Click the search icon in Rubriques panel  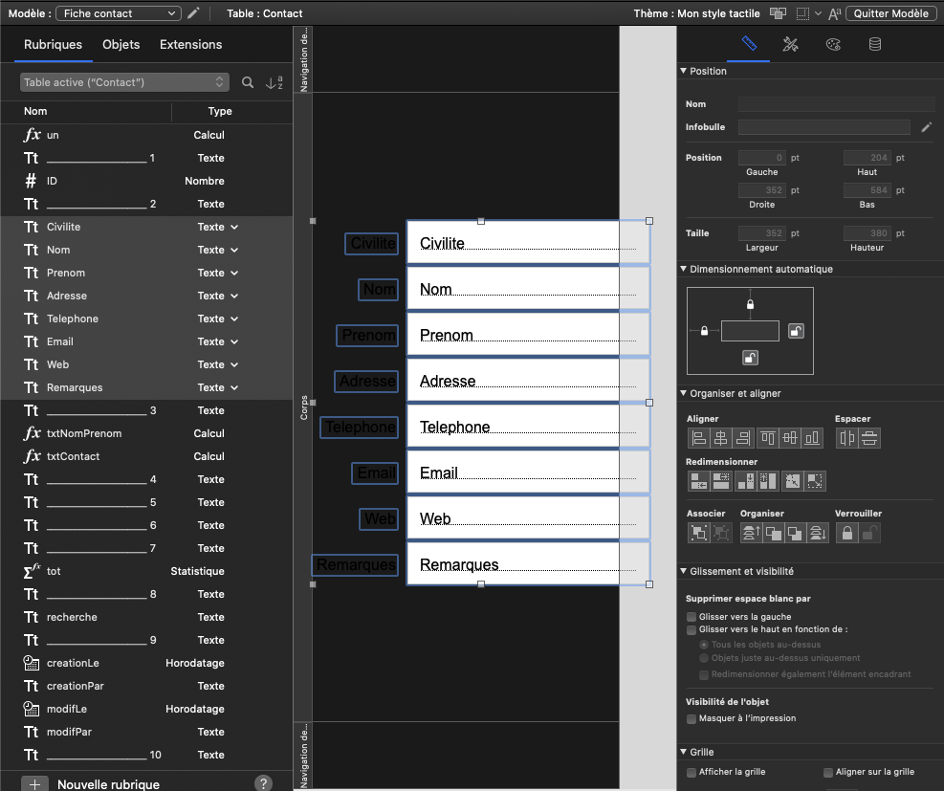248,83
